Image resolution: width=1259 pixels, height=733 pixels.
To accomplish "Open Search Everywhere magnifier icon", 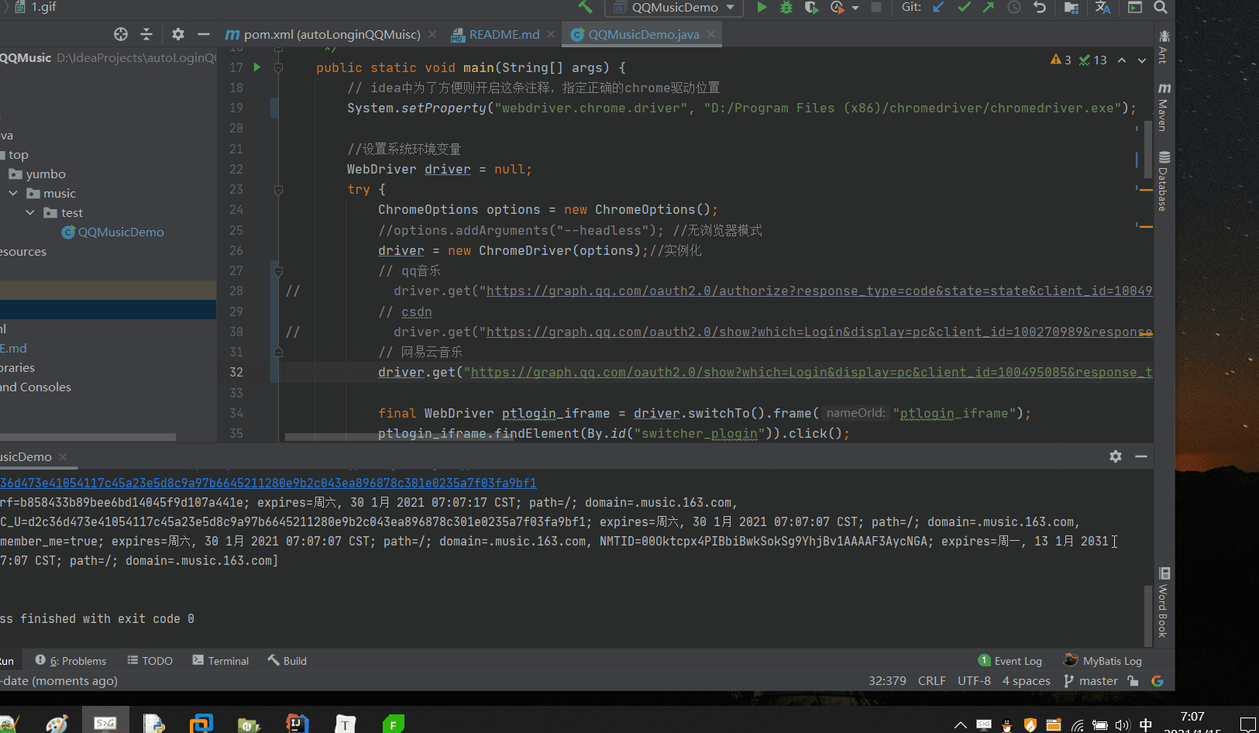I will click(x=1161, y=7).
